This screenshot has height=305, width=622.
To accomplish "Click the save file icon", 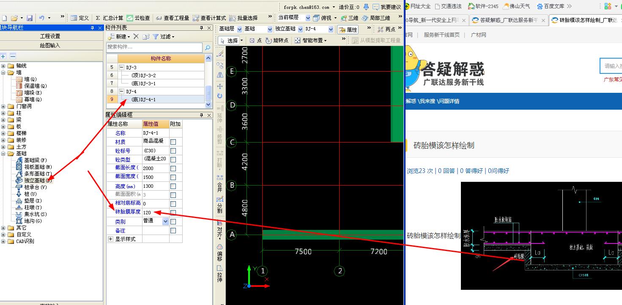I will [30, 18].
